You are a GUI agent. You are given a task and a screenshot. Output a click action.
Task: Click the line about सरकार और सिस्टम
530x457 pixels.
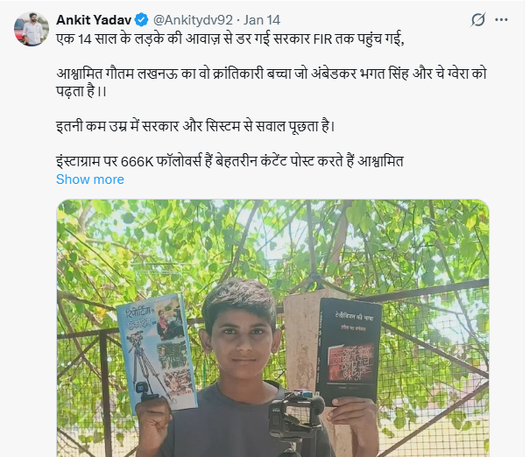(x=195, y=126)
